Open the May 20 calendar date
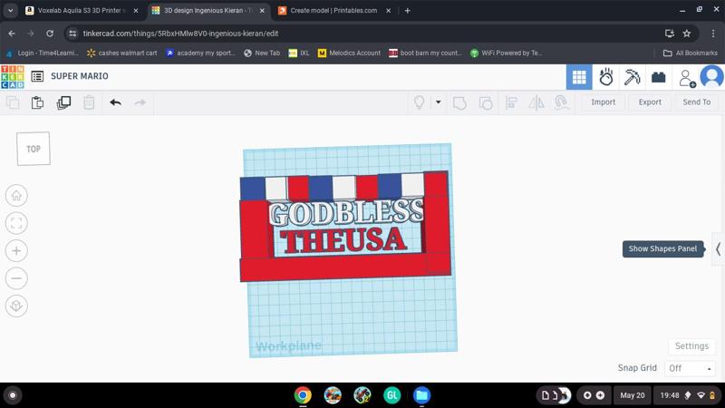Screen dimensions: 725x408 [632, 395]
